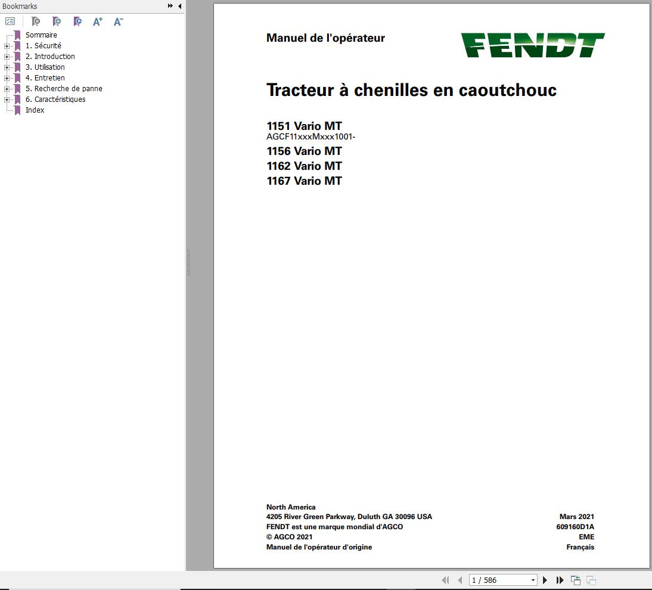Select the 5. Recherche de panne bookmark label

pyautogui.click(x=64, y=89)
